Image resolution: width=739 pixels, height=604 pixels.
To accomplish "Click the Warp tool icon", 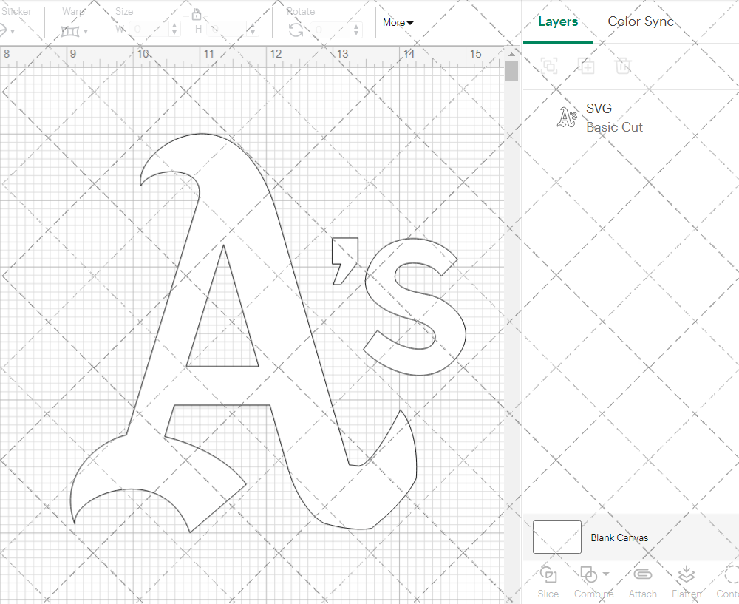I will pyautogui.click(x=69, y=32).
